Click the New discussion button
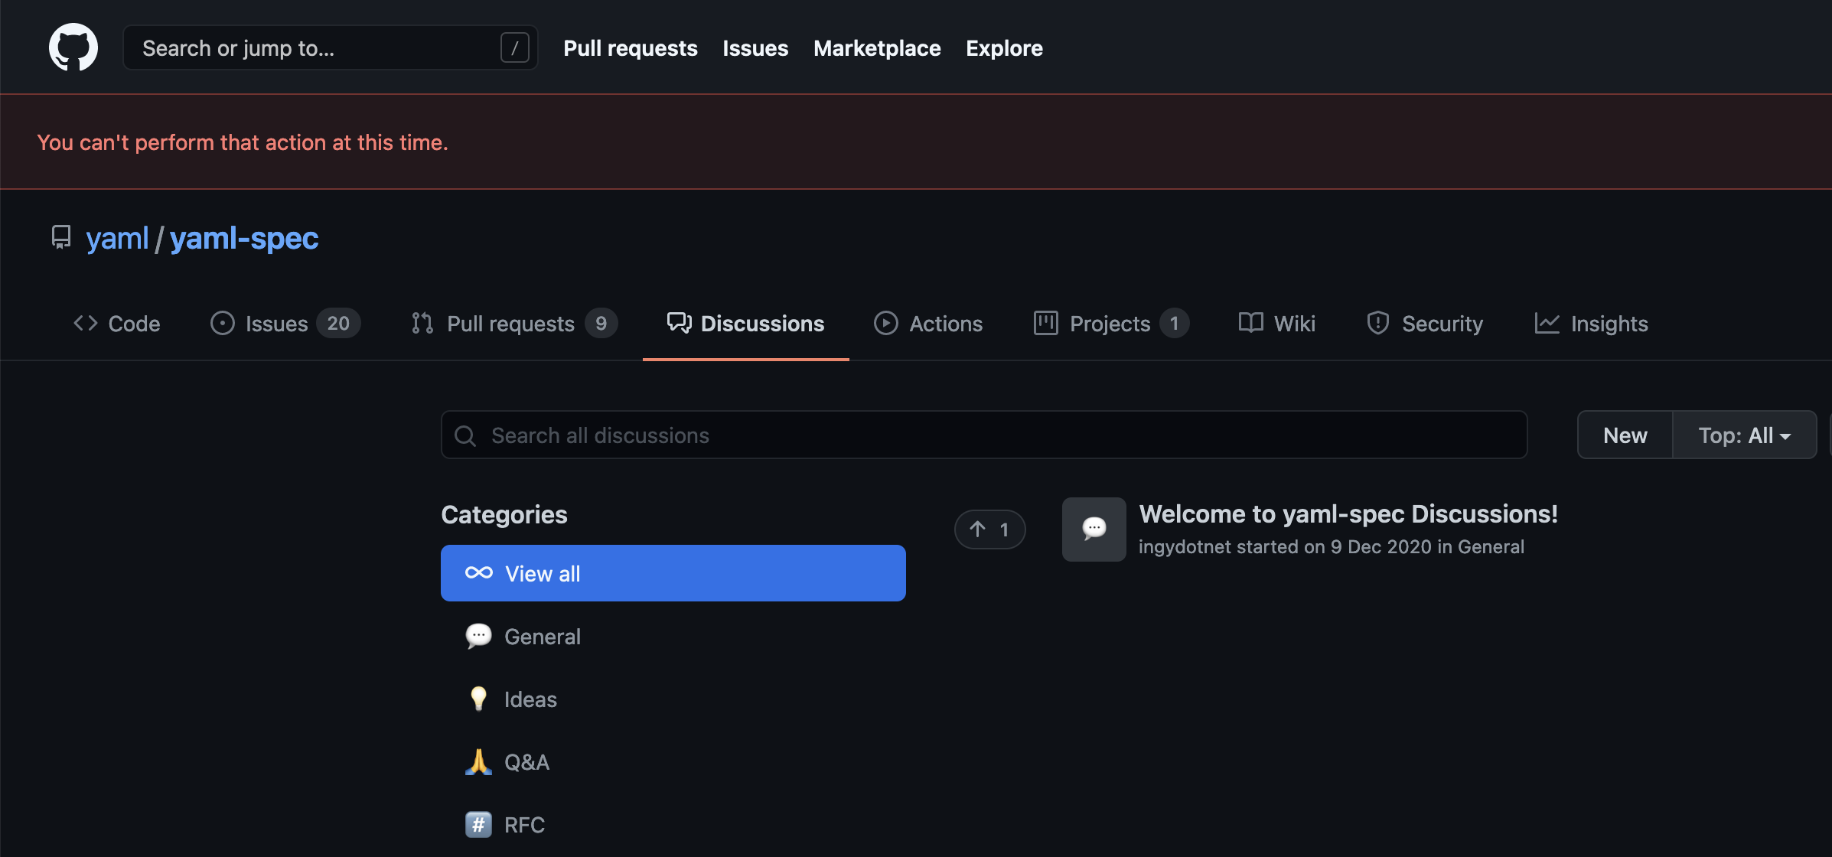 (x=1624, y=435)
